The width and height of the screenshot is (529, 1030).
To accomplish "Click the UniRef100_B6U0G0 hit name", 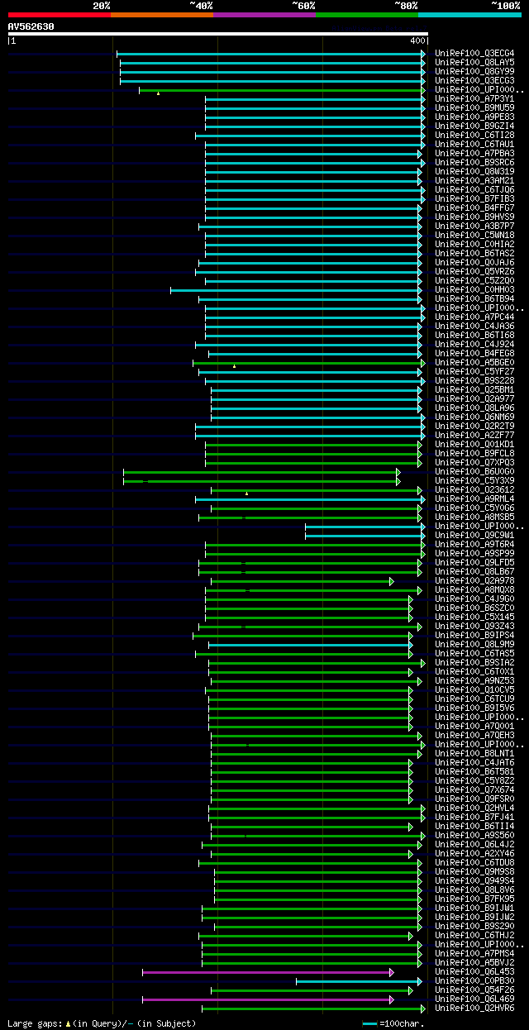I will coord(474,472).
